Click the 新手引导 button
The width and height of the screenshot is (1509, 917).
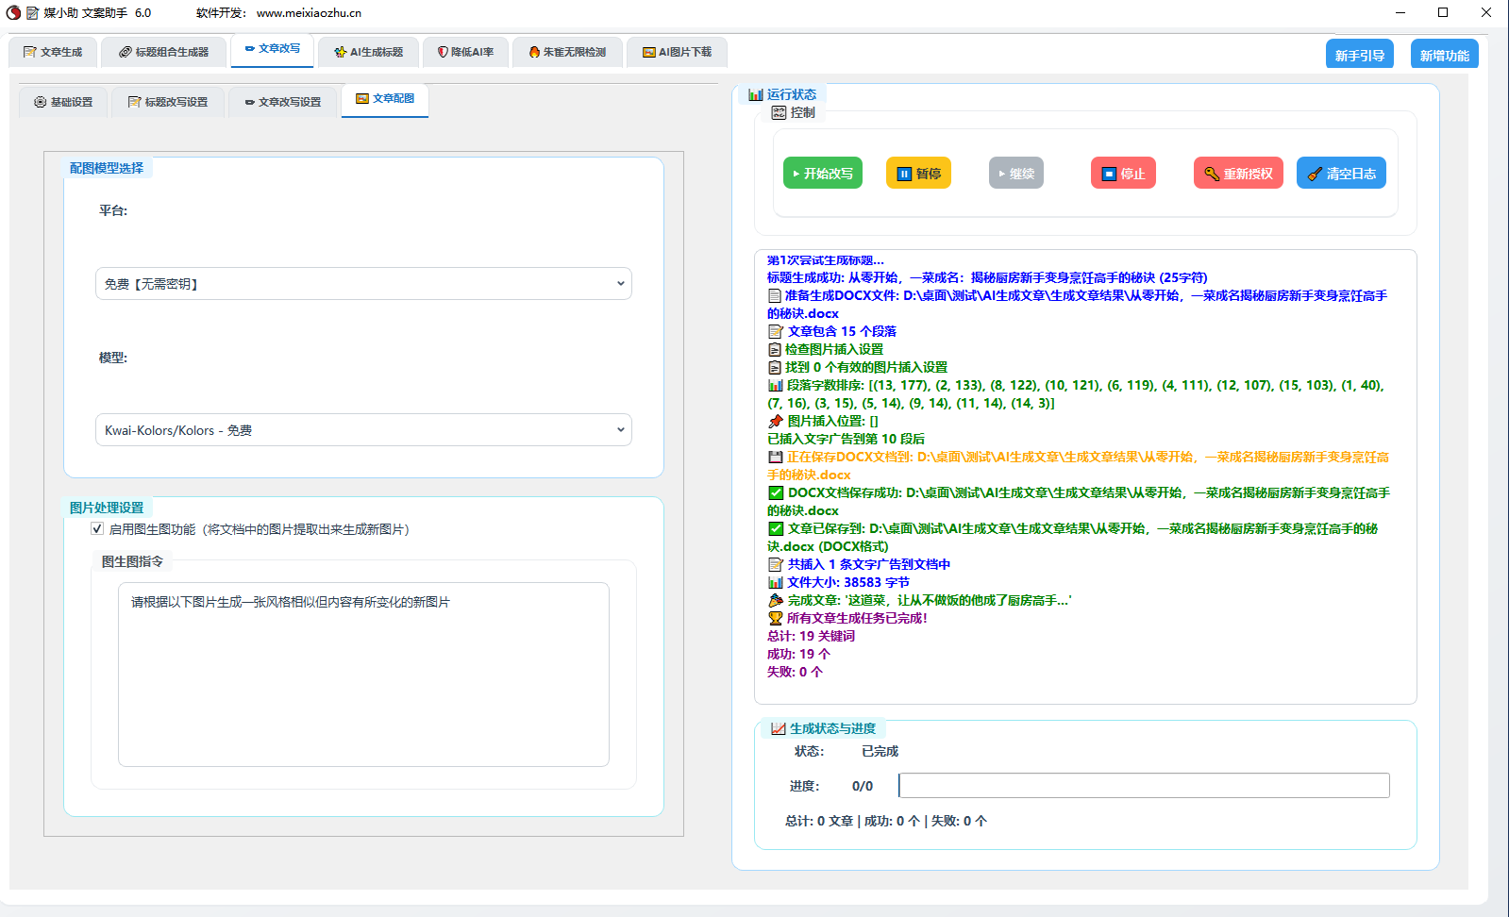coord(1359,56)
